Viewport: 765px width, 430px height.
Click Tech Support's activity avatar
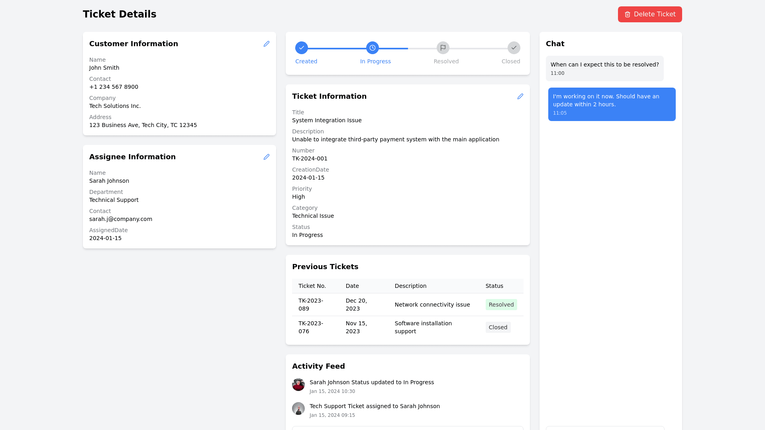(x=298, y=408)
